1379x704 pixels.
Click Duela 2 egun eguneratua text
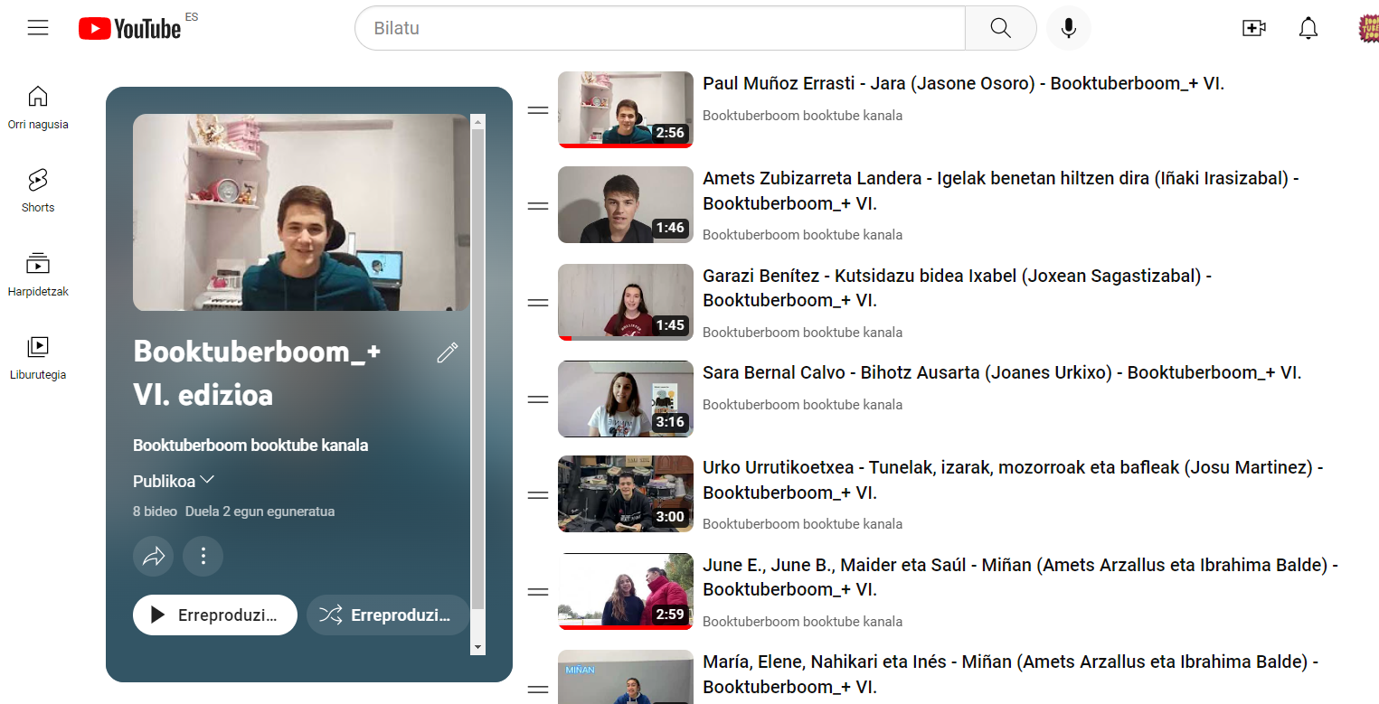[x=260, y=512]
